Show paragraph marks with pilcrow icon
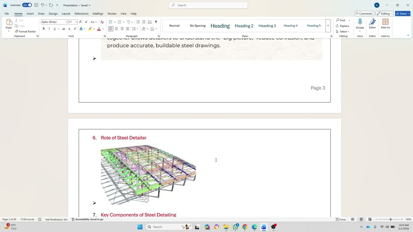Screen dimensions: 413x232 coord(156,22)
